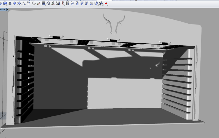219x138 pixels.
Task: Click the slotted right side wall of the model
Action: click(x=177, y=86)
